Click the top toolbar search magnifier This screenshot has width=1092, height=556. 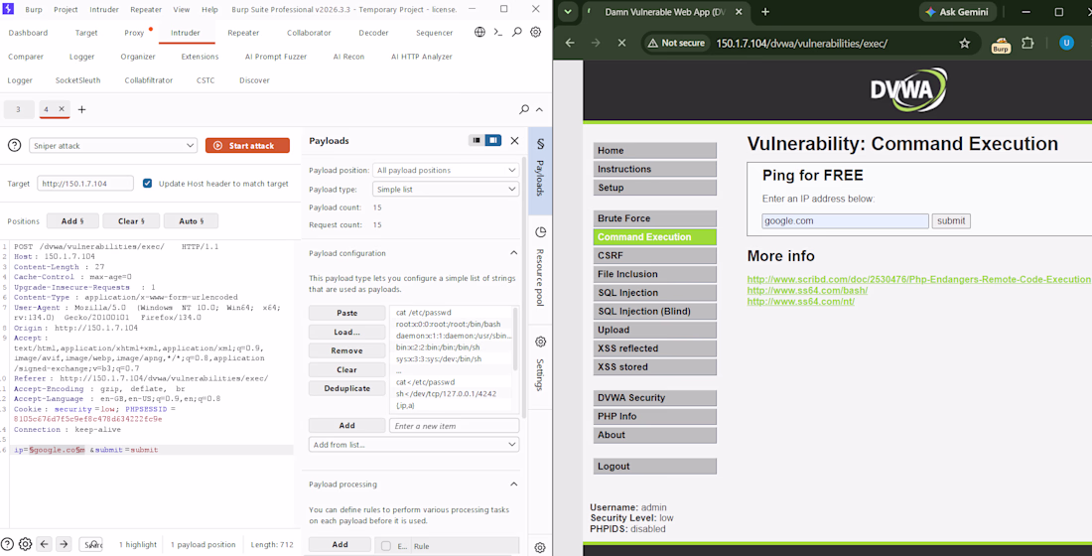[517, 32]
